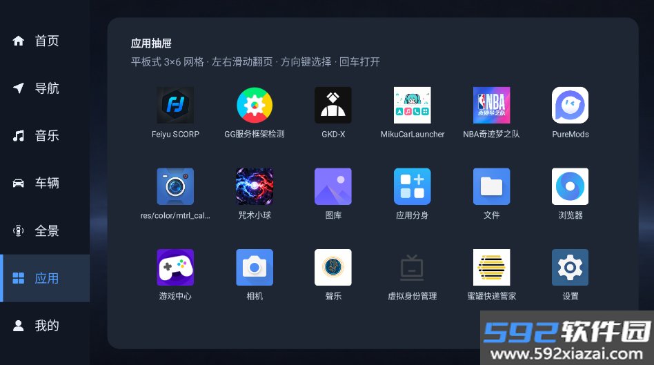Open the 设置 settings app
The width and height of the screenshot is (654, 365).
570,268
